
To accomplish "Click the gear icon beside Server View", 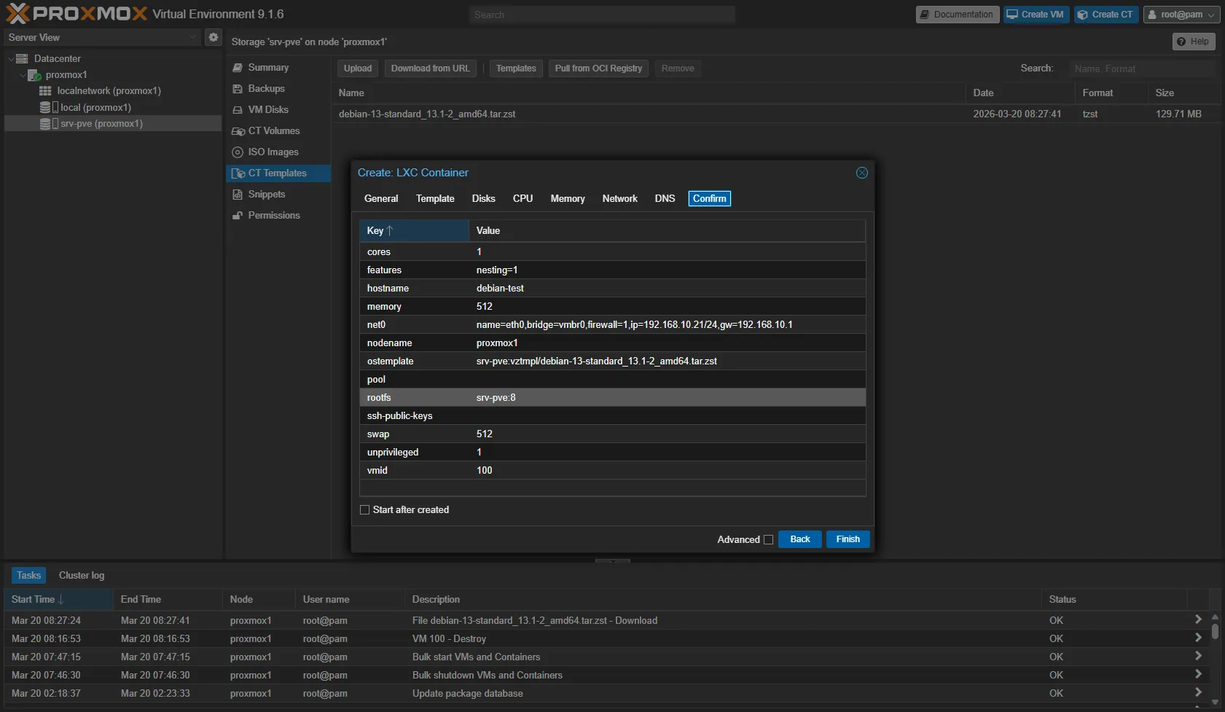I will (x=213, y=37).
